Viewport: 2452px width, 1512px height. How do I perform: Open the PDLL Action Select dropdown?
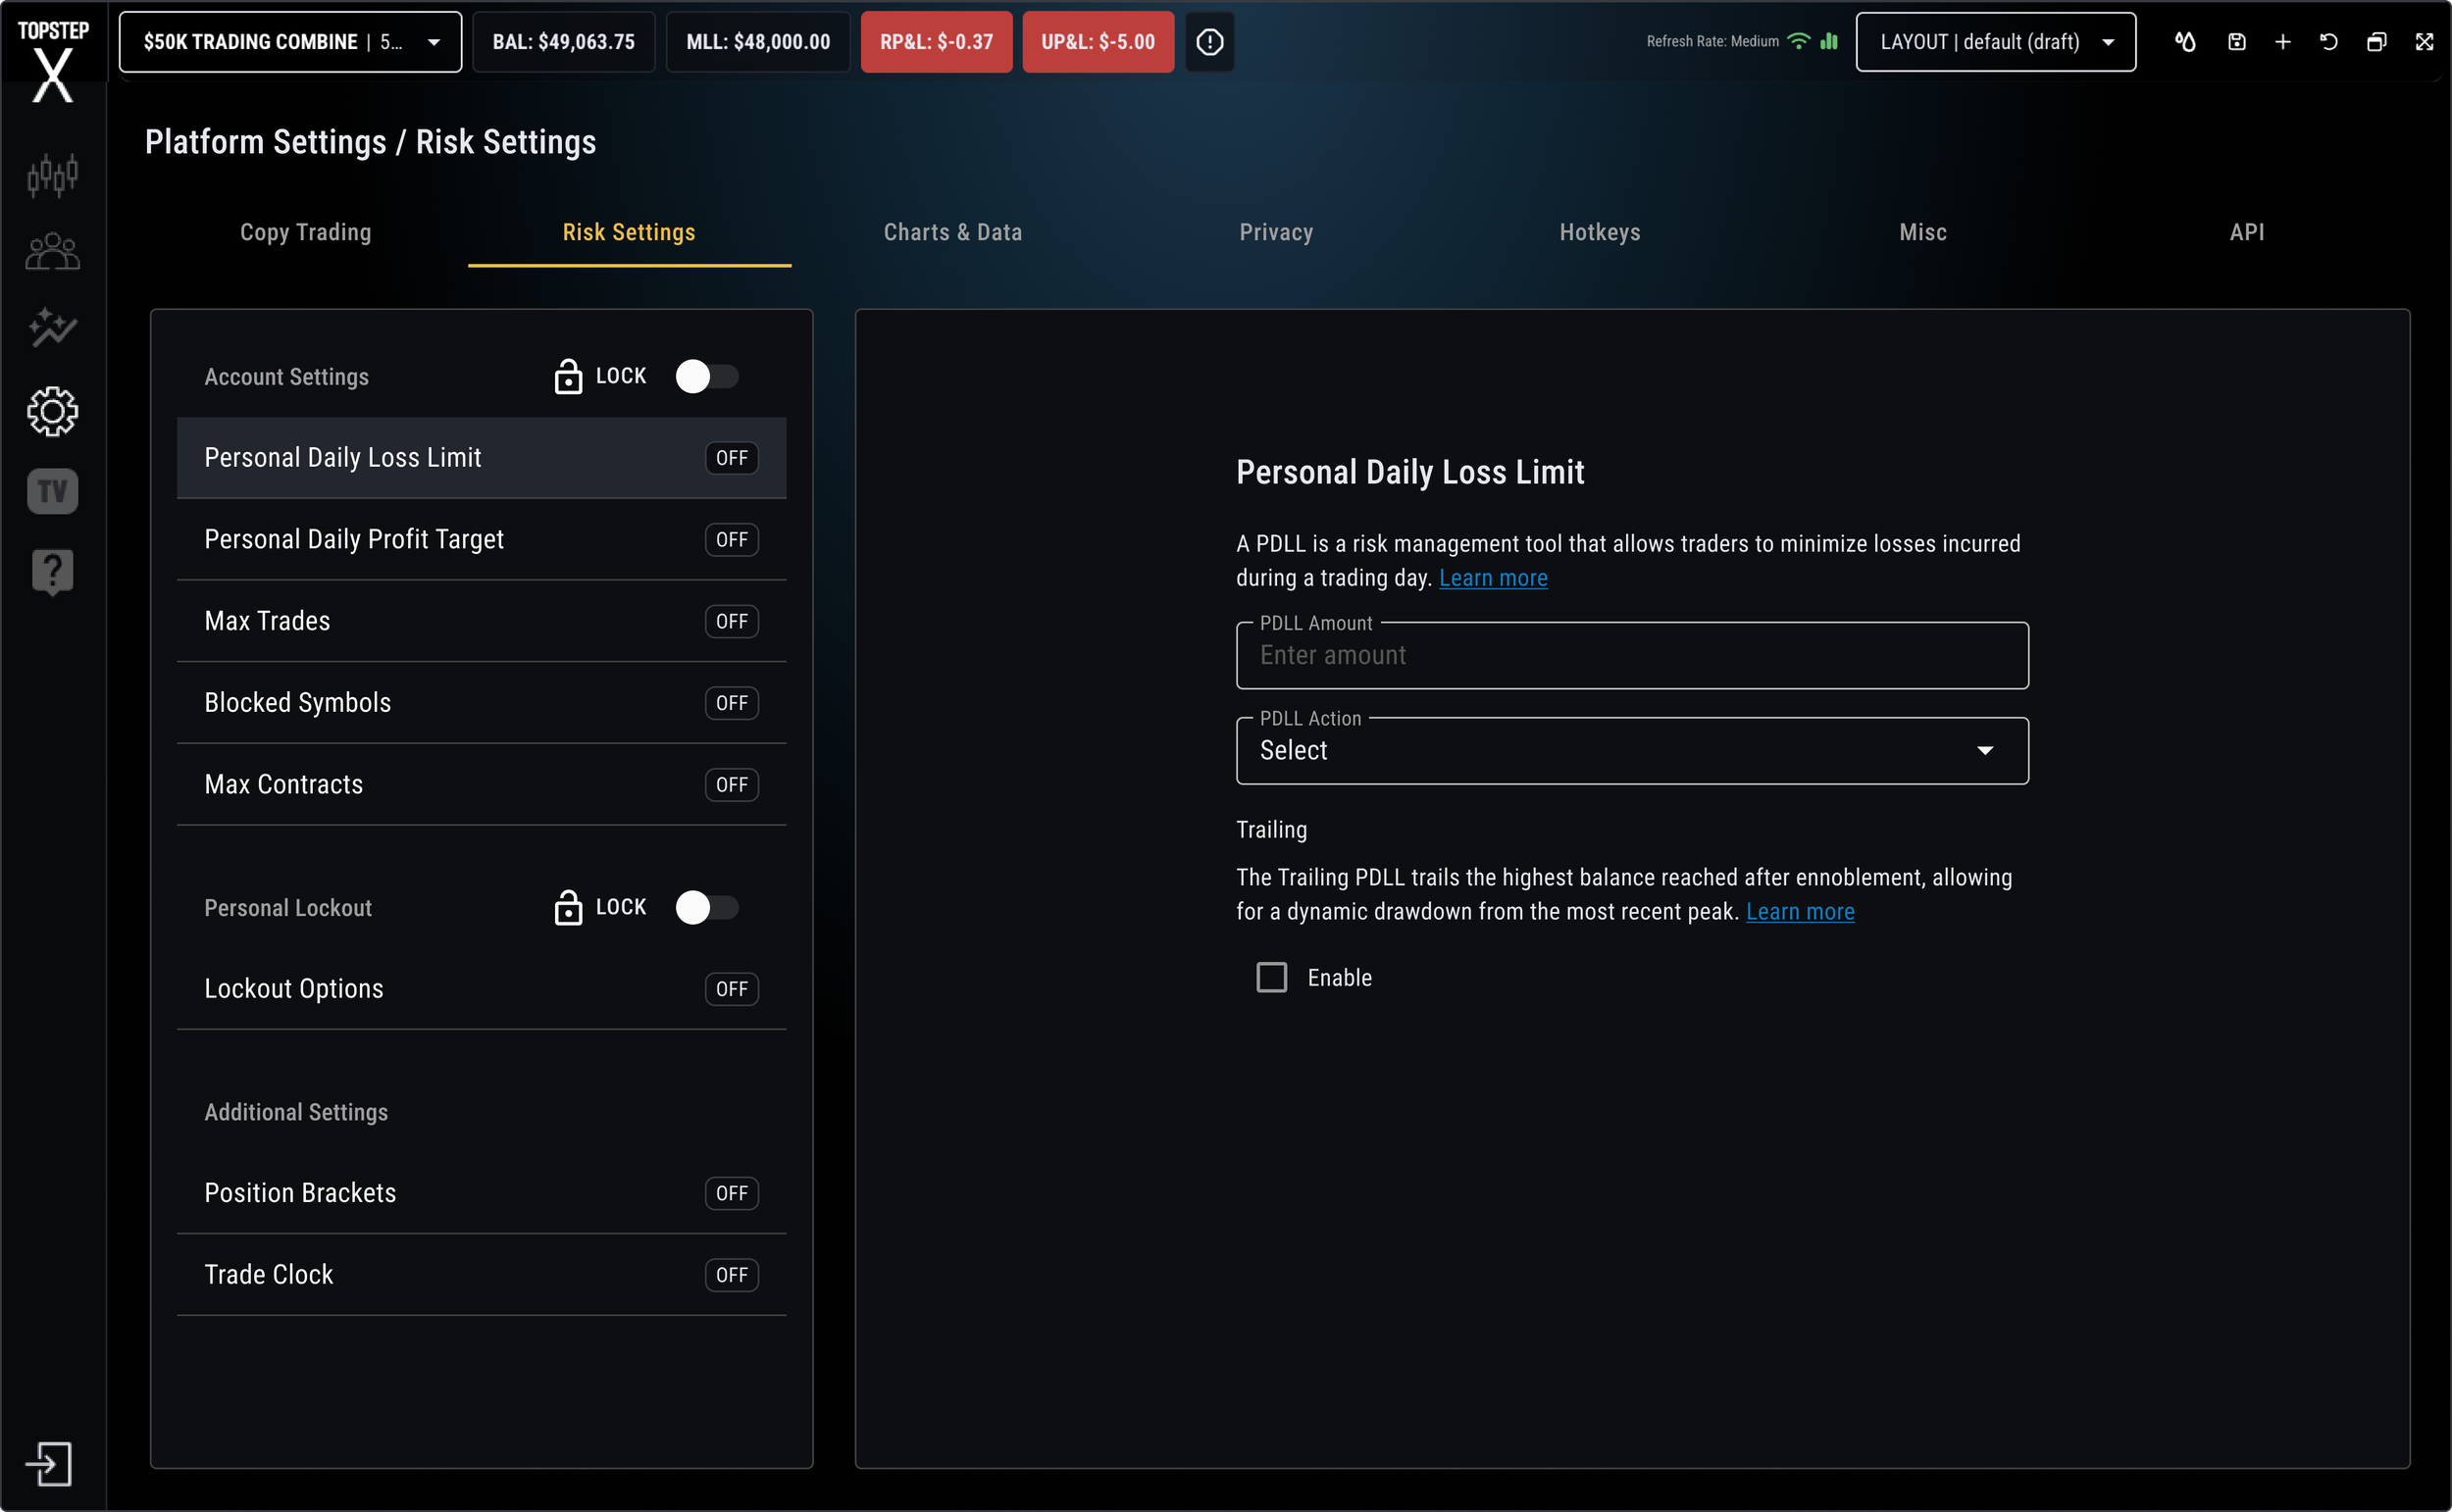pos(1631,750)
